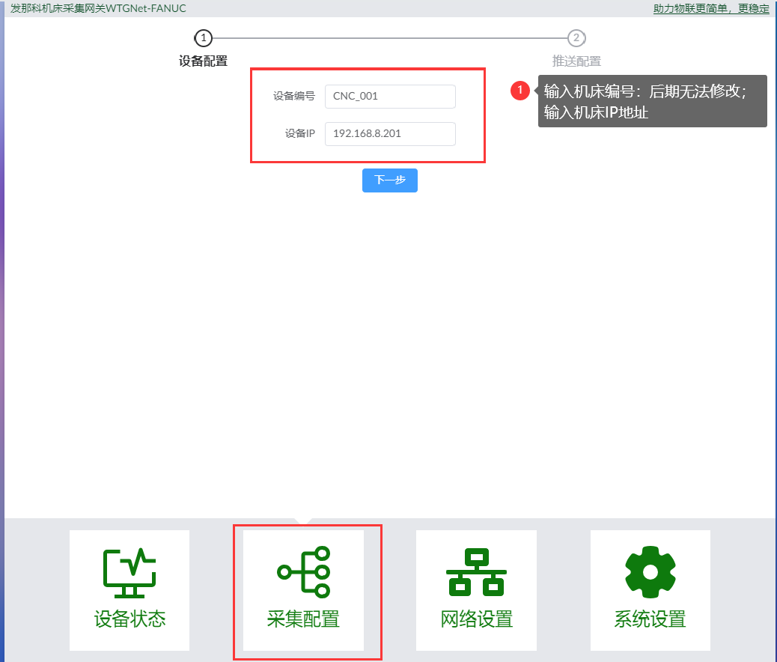This screenshot has height=662, width=777.
Task: Click step 2 circle 推送配置
Action: 576,38
